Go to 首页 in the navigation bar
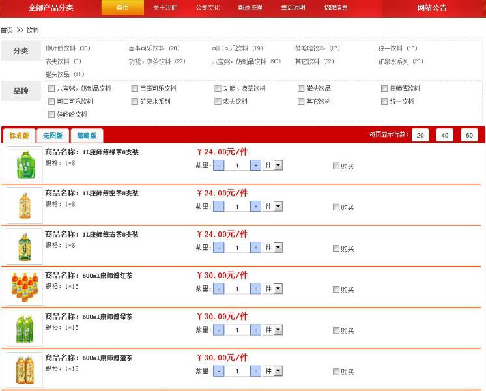 point(122,7)
